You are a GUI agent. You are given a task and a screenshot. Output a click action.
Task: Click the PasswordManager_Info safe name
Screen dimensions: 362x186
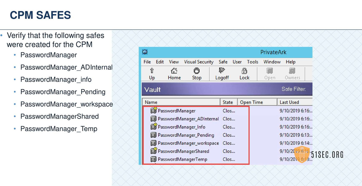pyautogui.click(x=182, y=127)
